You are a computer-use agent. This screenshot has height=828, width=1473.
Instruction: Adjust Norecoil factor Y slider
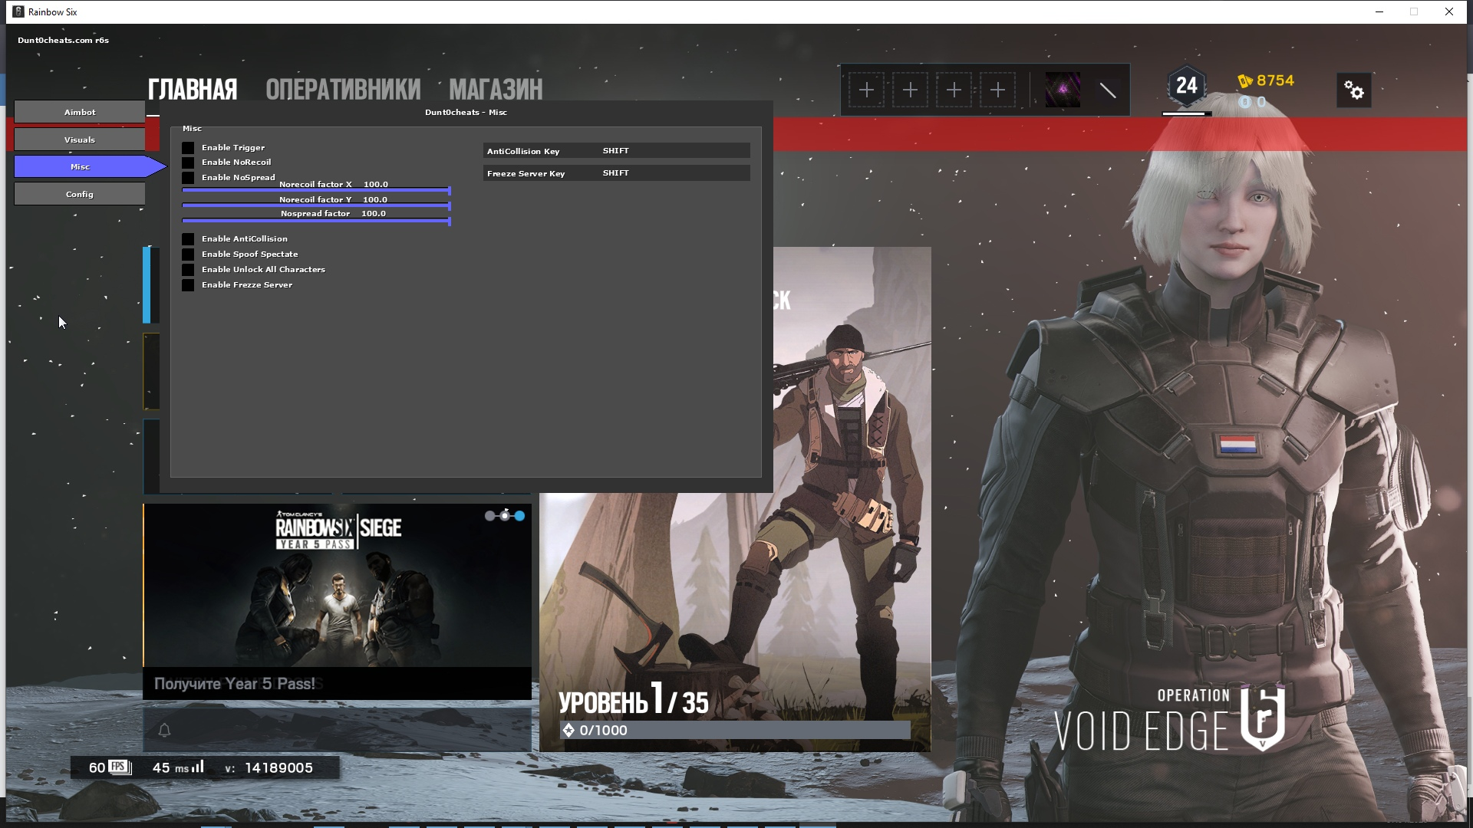coord(316,205)
